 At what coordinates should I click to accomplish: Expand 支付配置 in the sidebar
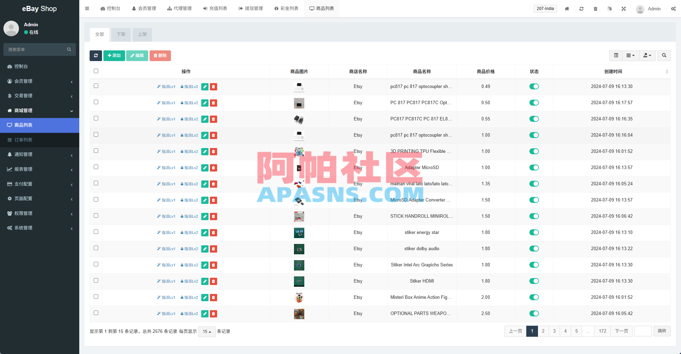40,184
